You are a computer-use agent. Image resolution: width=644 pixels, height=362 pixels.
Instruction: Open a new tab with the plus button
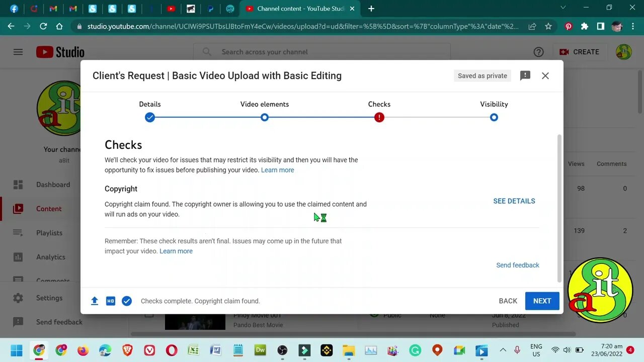pos(371,9)
